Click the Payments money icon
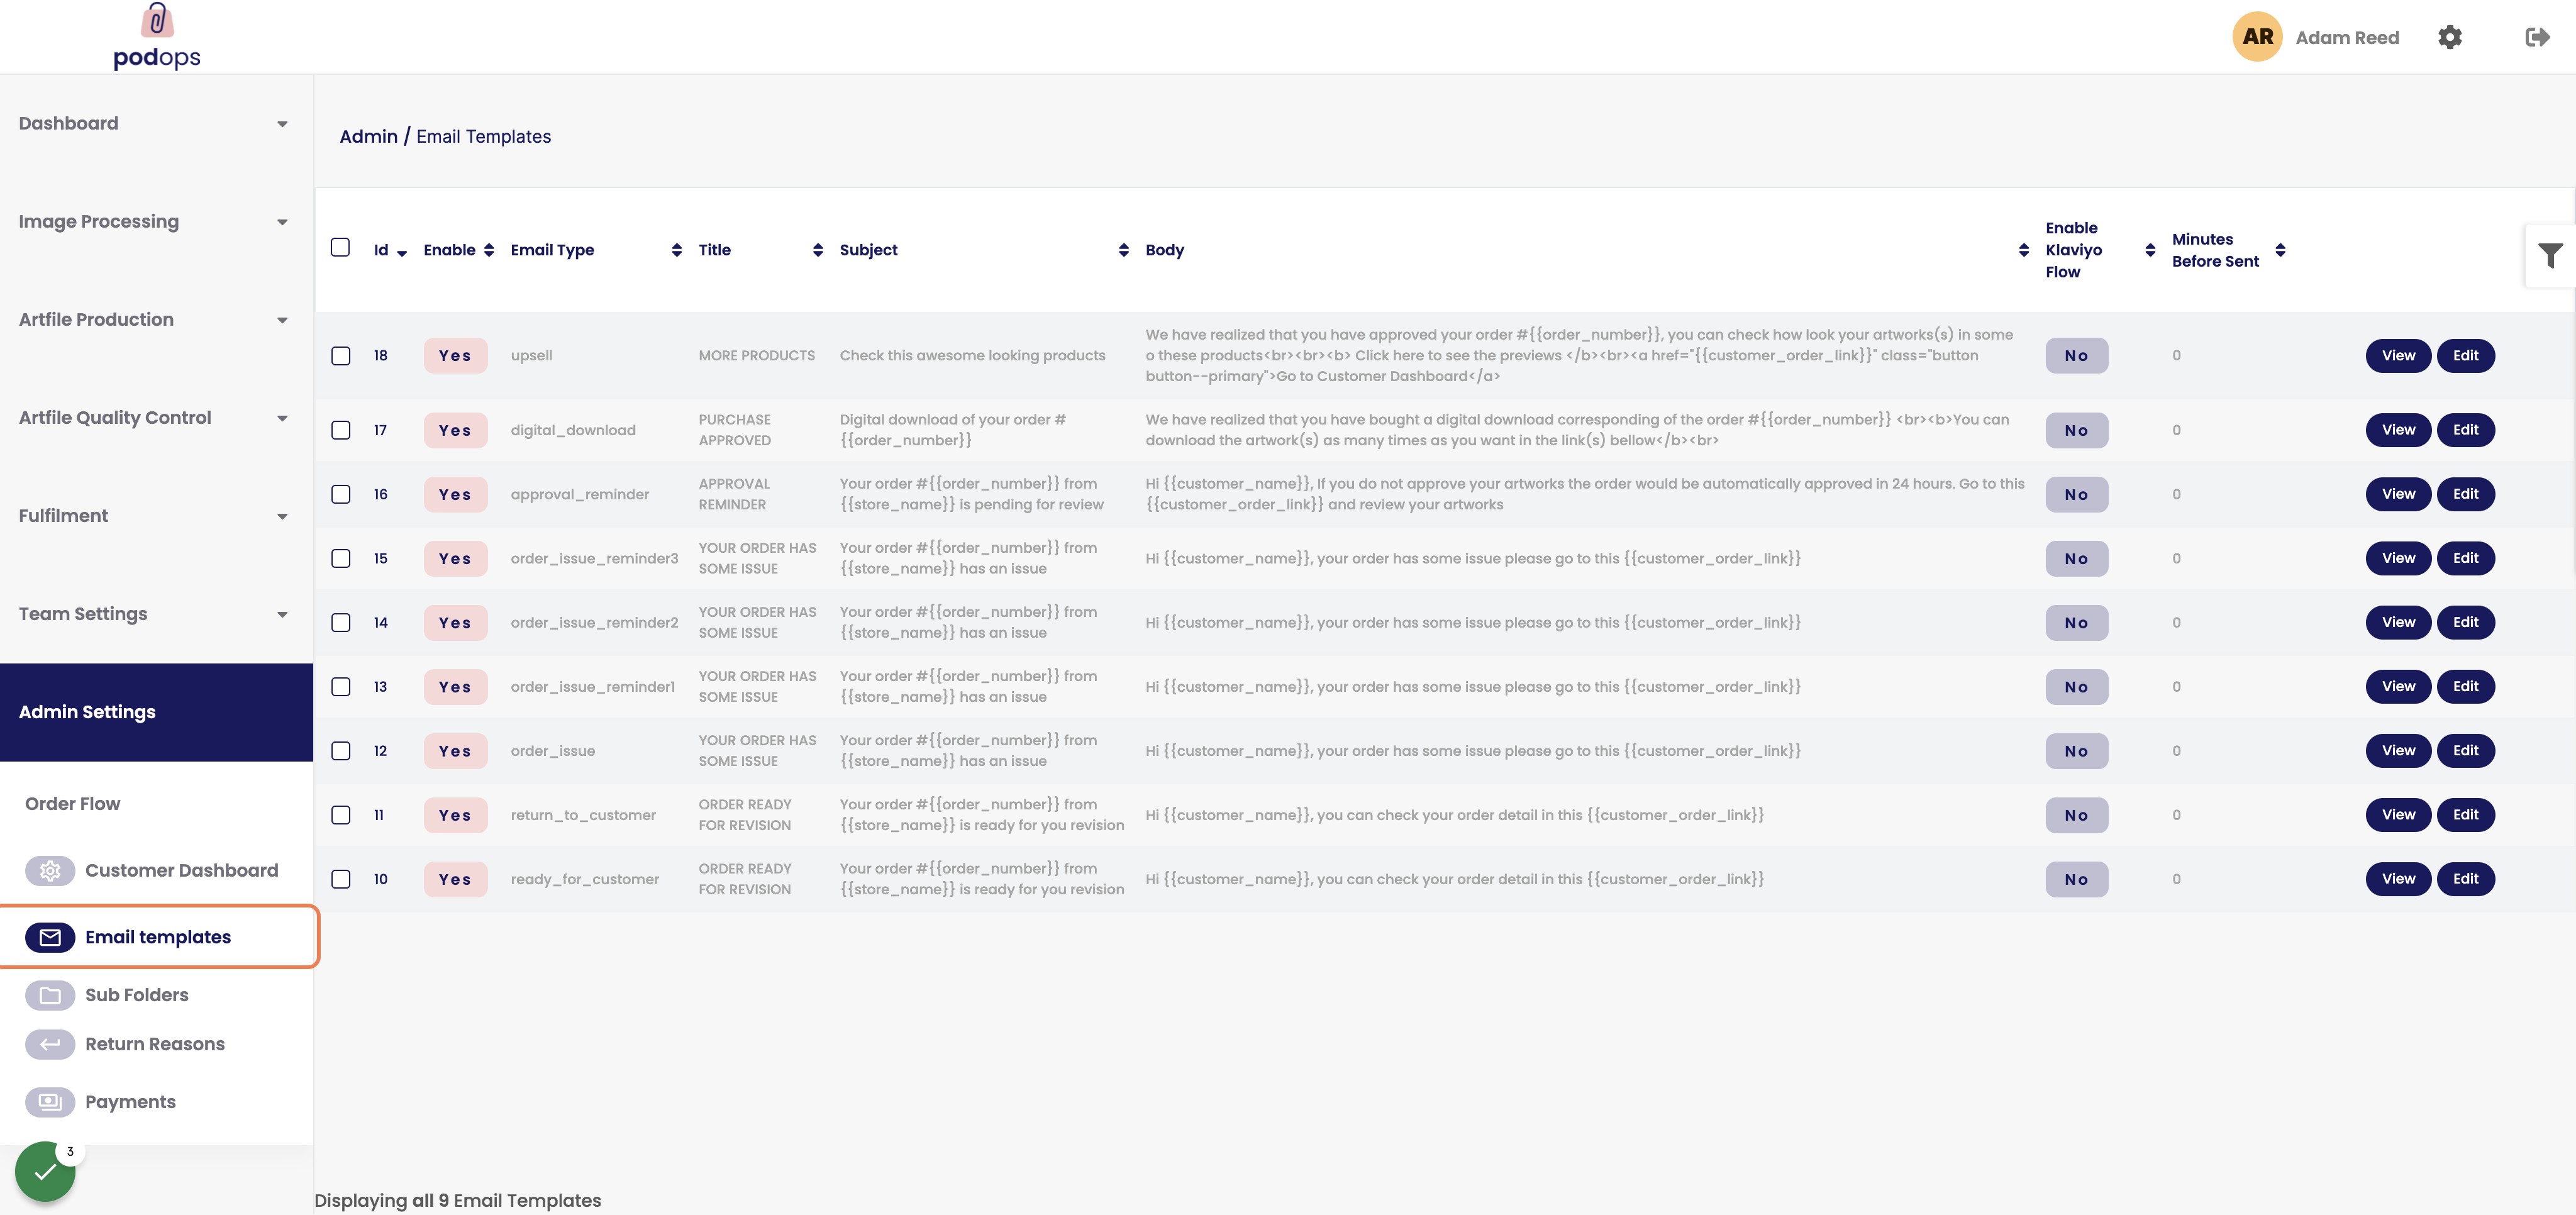This screenshot has width=2576, height=1215. click(x=50, y=1102)
